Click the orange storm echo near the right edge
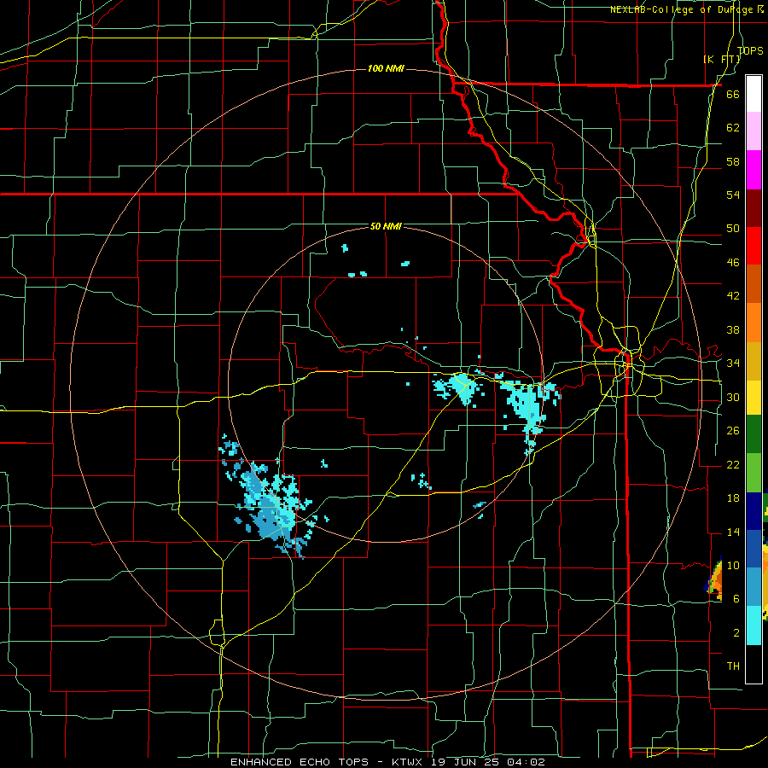768x768 pixels. coord(716,579)
